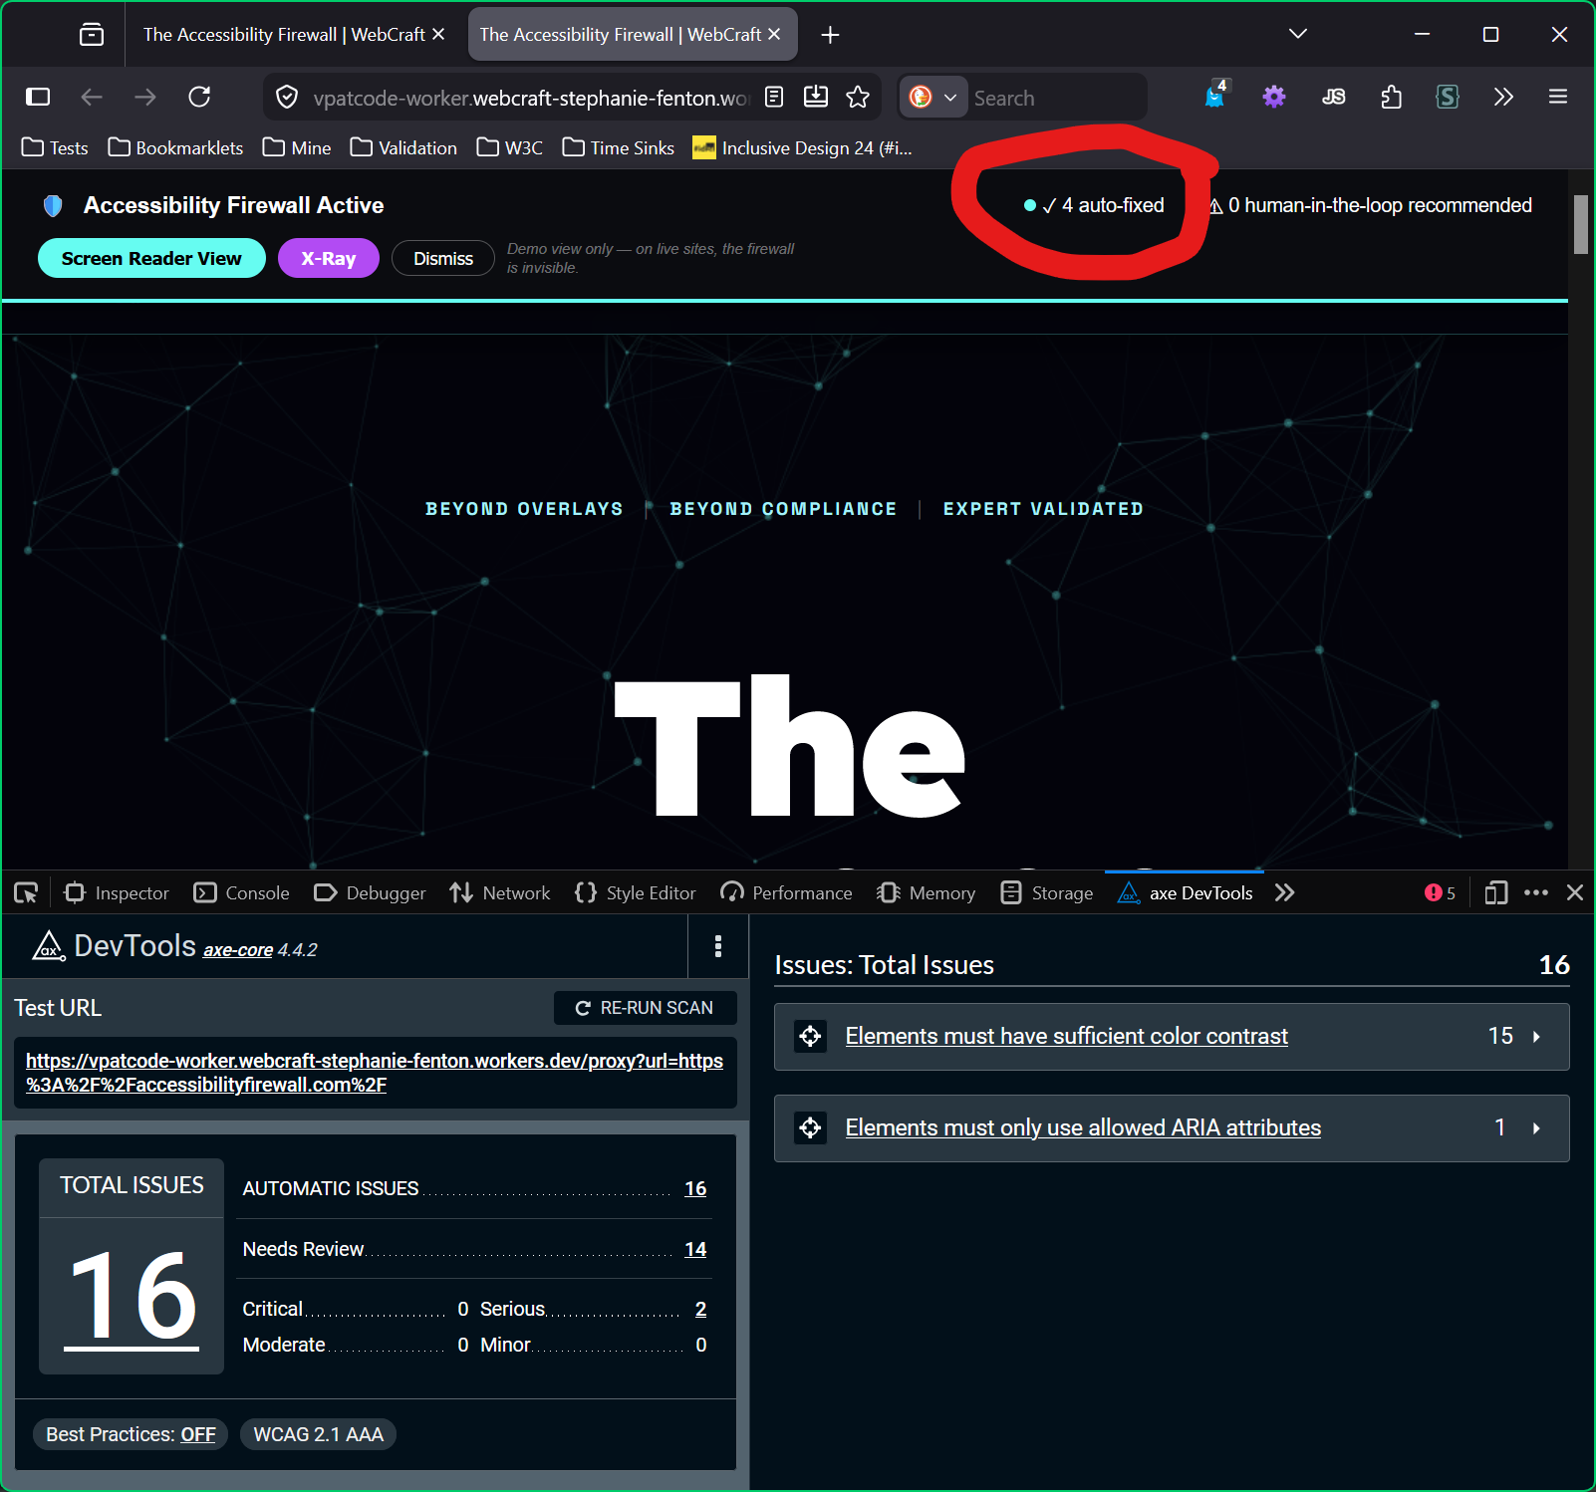Bookmark this page with the star icon

tap(858, 97)
